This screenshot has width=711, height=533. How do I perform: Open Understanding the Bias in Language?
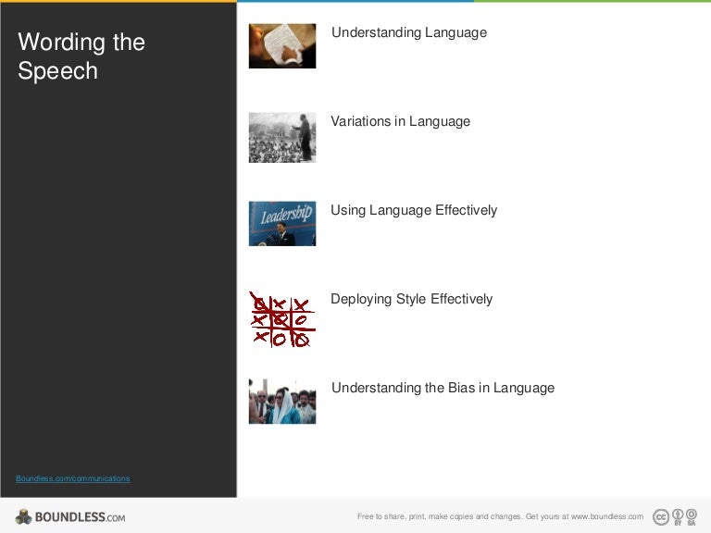pyautogui.click(x=443, y=389)
